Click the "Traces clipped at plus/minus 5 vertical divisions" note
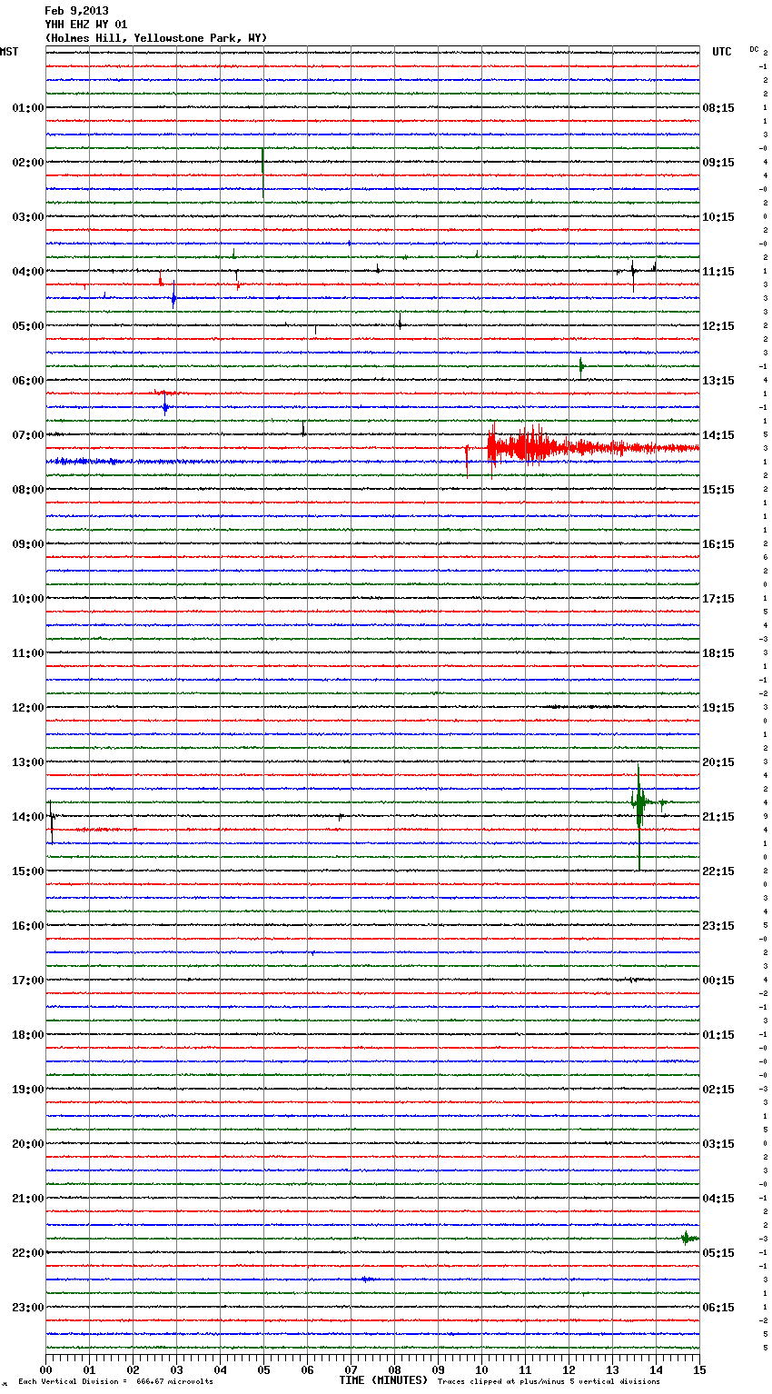This screenshot has height=1394, width=772. tap(549, 1382)
